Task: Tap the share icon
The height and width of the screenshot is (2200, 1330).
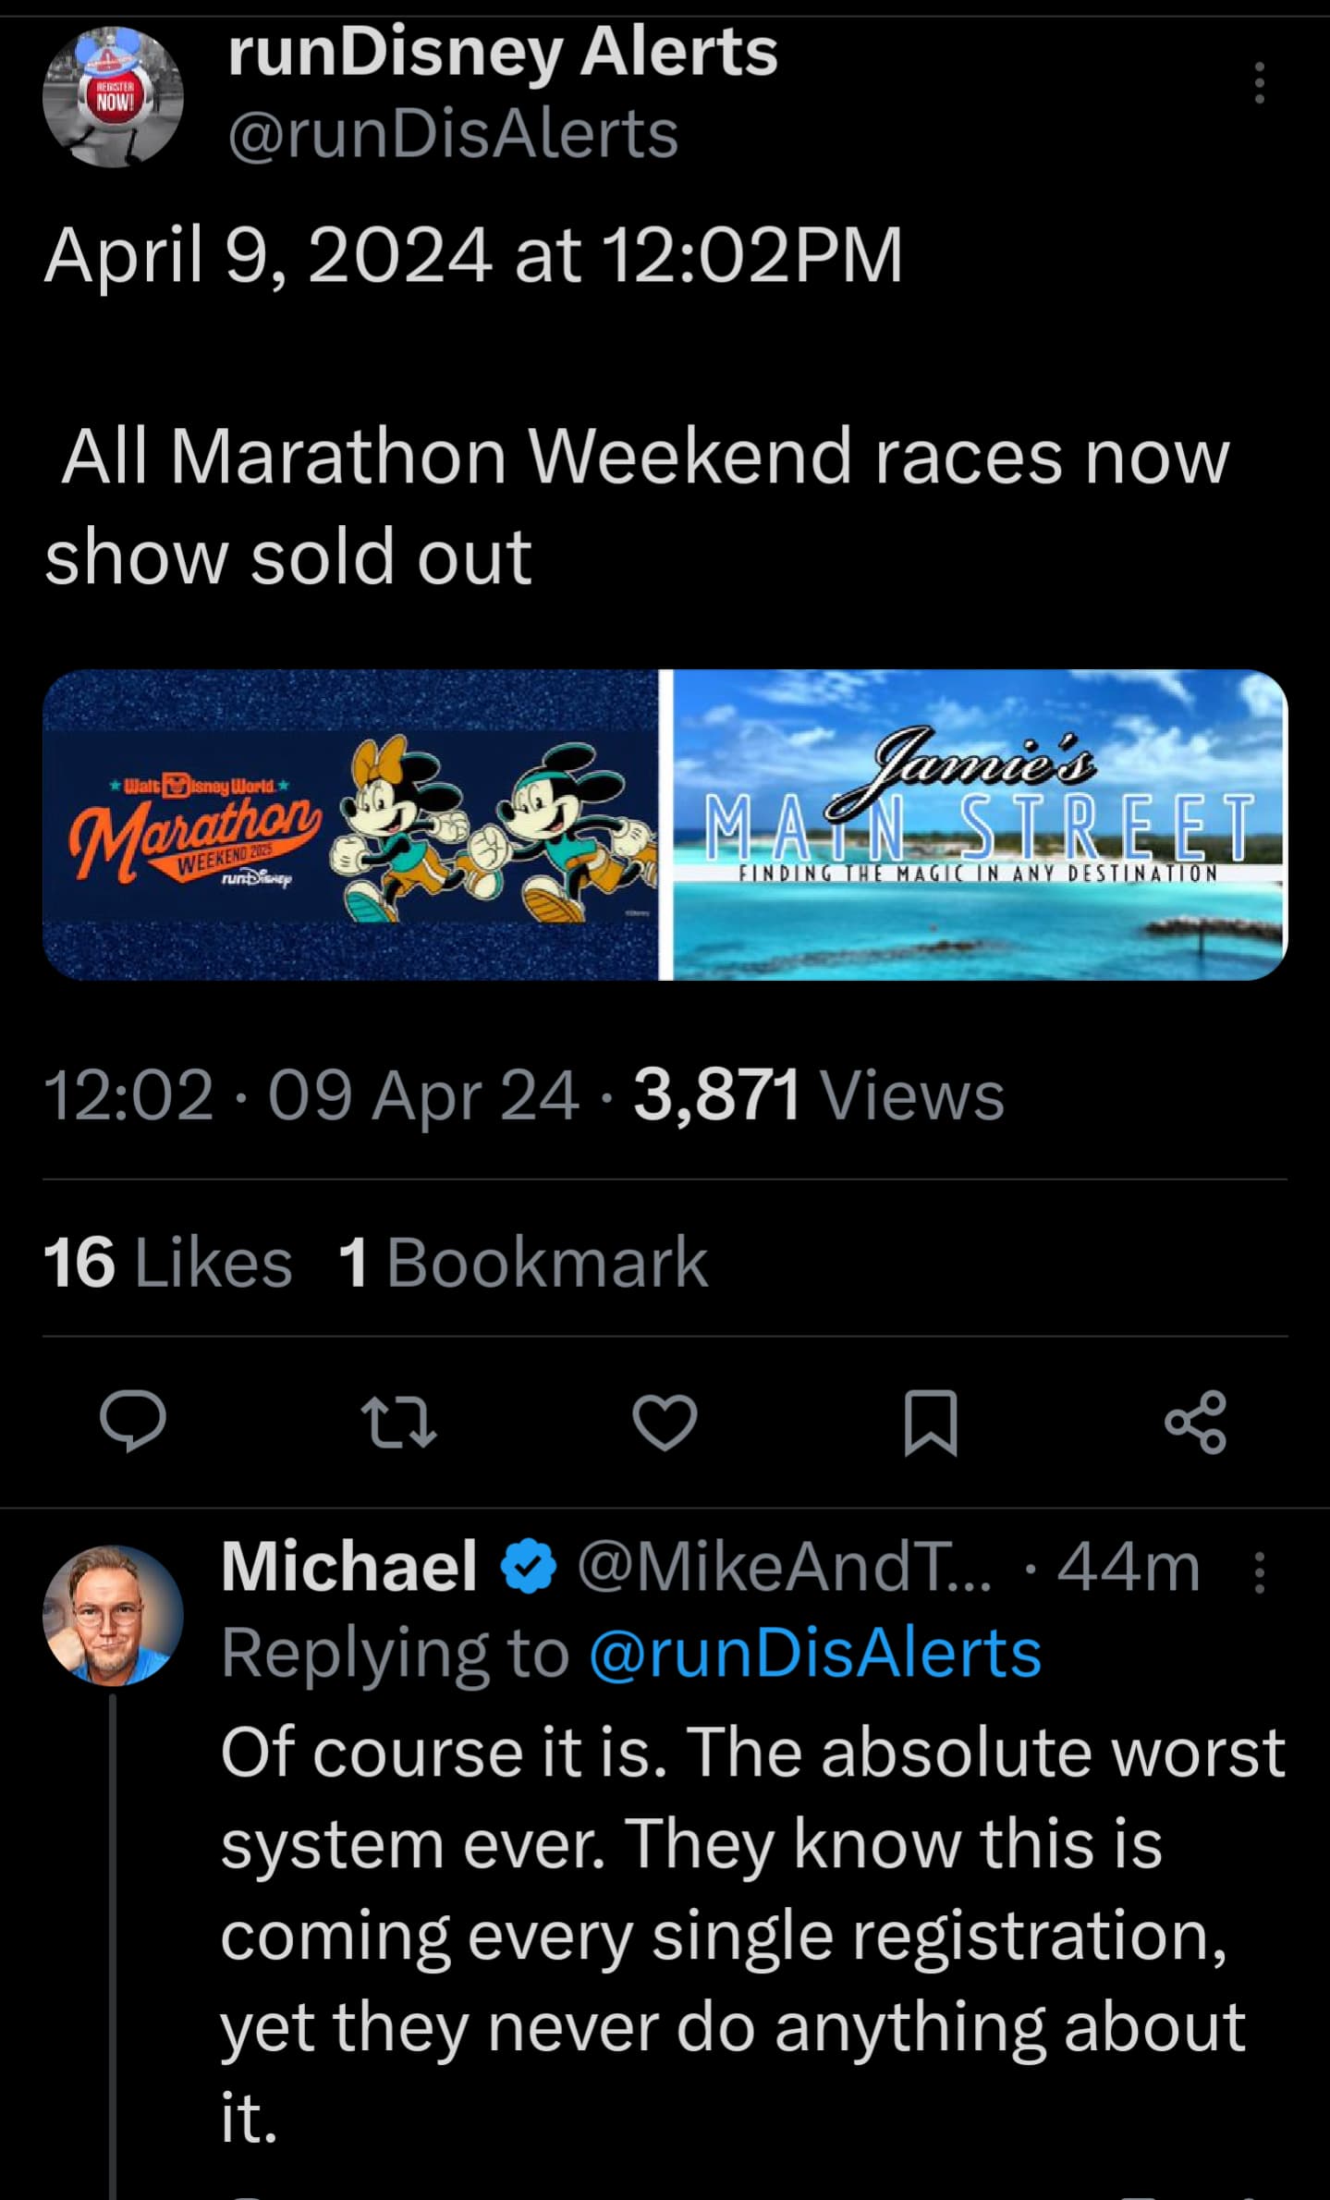Action: 1196,1422
